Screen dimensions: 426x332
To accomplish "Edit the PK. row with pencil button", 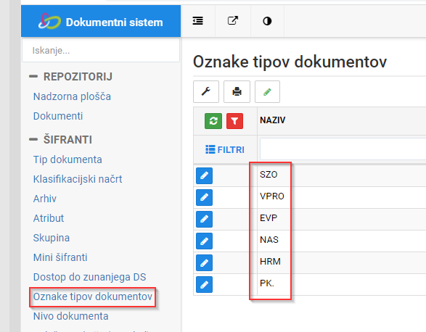I will [x=205, y=284].
